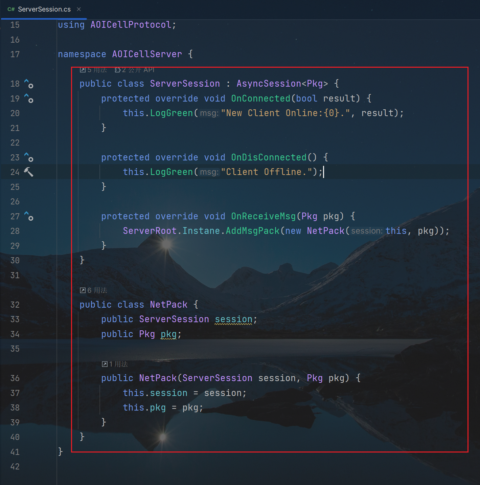Click 'Instane' property on line 28

(x=201, y=231)
